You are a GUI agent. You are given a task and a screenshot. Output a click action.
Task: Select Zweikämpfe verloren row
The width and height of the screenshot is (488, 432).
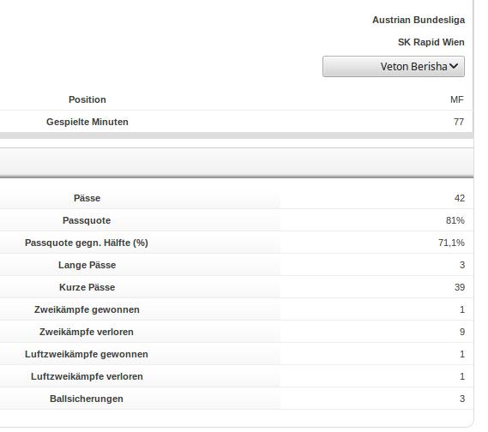click(x=237, y=332)
